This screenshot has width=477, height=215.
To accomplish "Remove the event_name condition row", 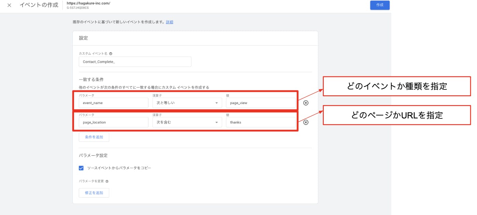I will [x=306, y=103].
